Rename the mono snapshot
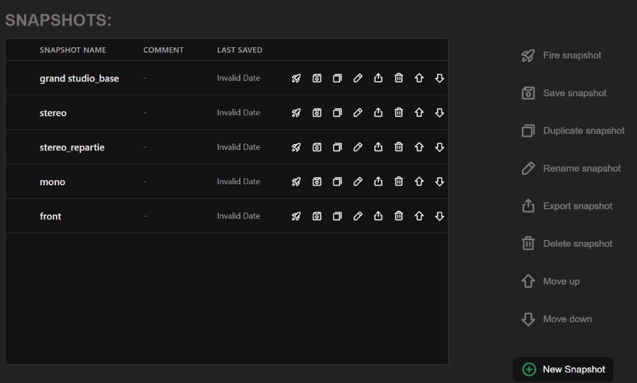 (x=358, y=182)
